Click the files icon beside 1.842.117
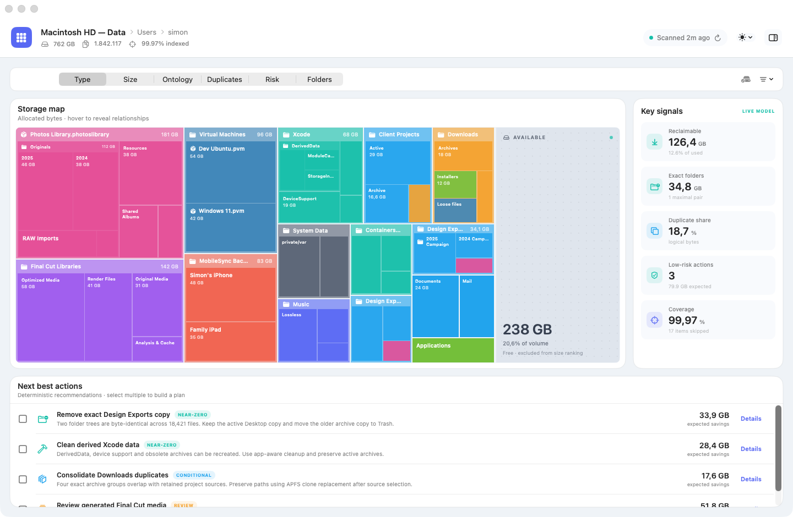Screen dimensions: 793x517 [x=86, y=44]
